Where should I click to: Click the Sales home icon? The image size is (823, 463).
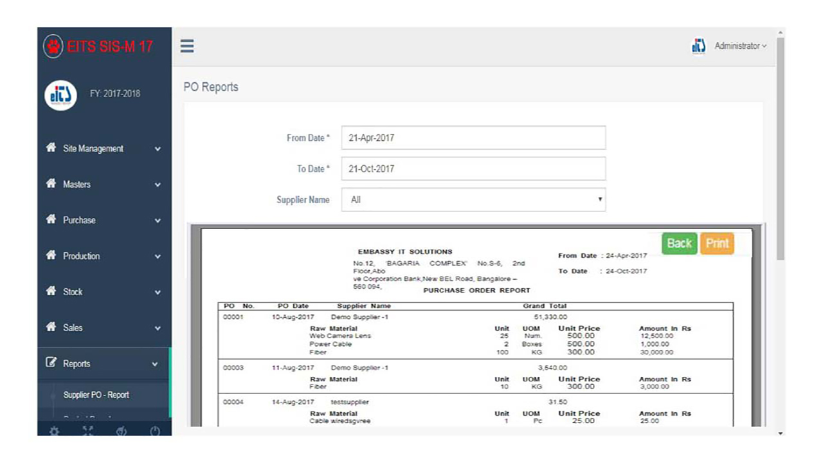point(51,327)
